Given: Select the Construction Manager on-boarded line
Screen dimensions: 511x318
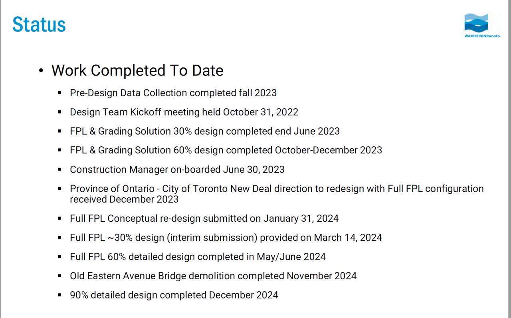Looking at the screenshot, I should (x=177, y=169).
